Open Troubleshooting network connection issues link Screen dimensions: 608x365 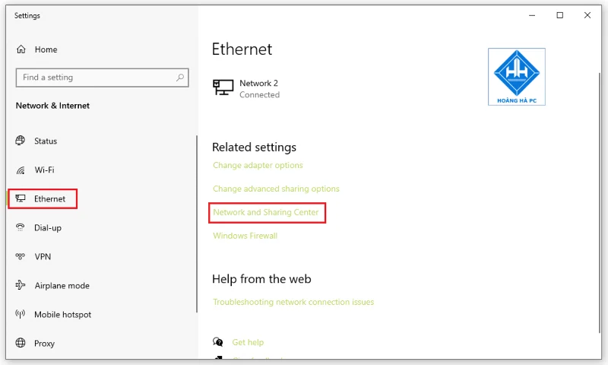click(293, 302)
